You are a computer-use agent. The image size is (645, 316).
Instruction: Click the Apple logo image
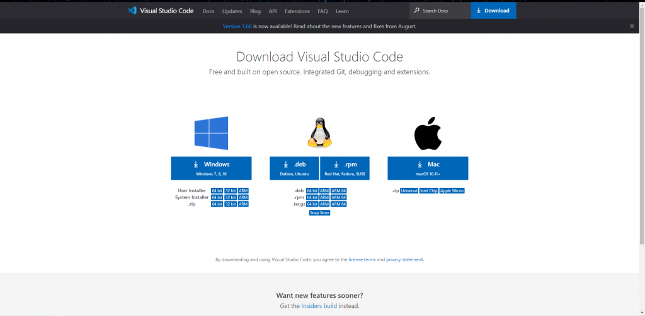428,133
